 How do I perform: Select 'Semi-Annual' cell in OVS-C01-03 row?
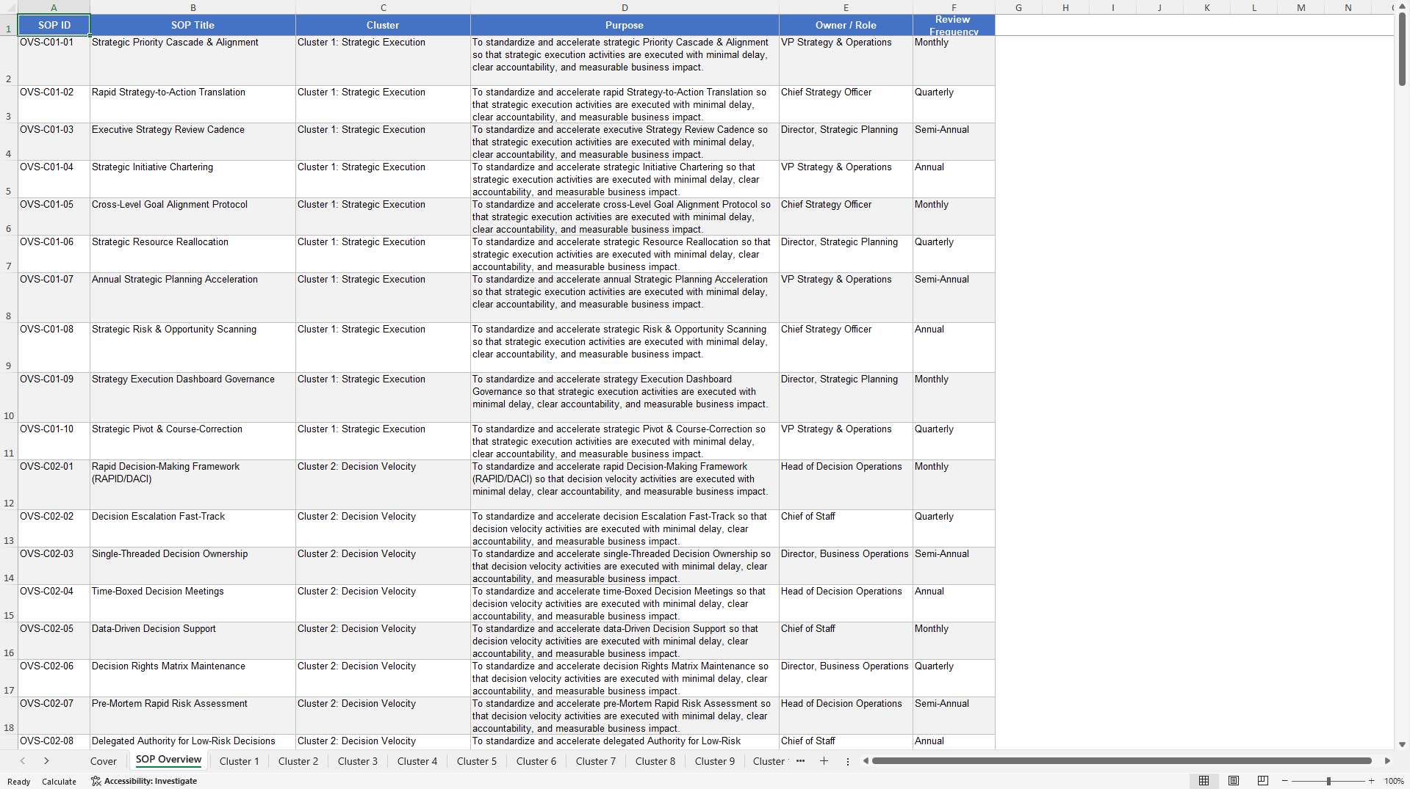point(954,142)
